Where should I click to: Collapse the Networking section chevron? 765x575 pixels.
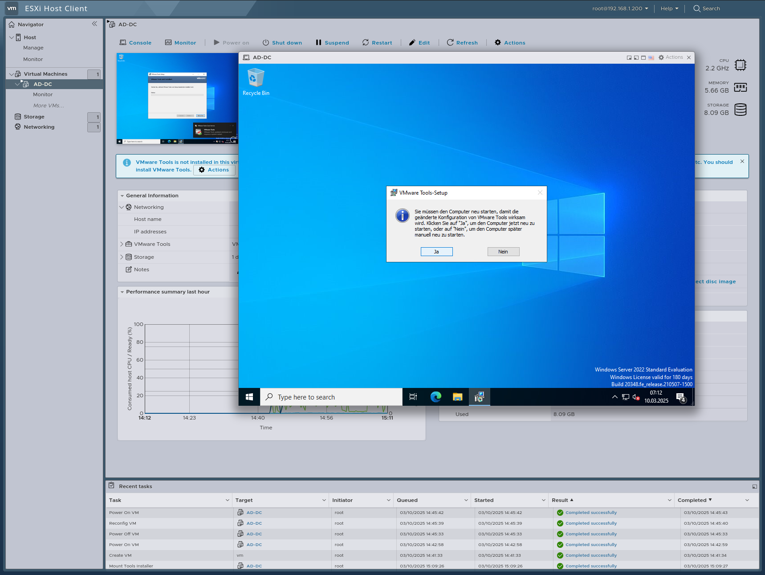[122, 207]
